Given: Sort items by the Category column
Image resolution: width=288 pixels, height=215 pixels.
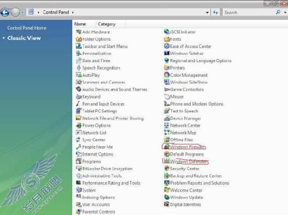Looking at the screenshot, I should [x=107, y=24].
